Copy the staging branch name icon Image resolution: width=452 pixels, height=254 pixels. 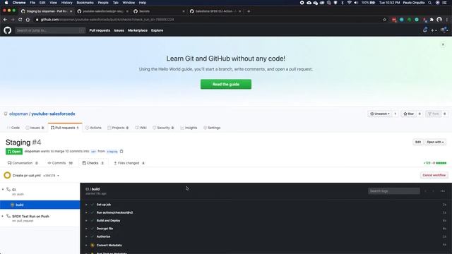click(121, 151)
